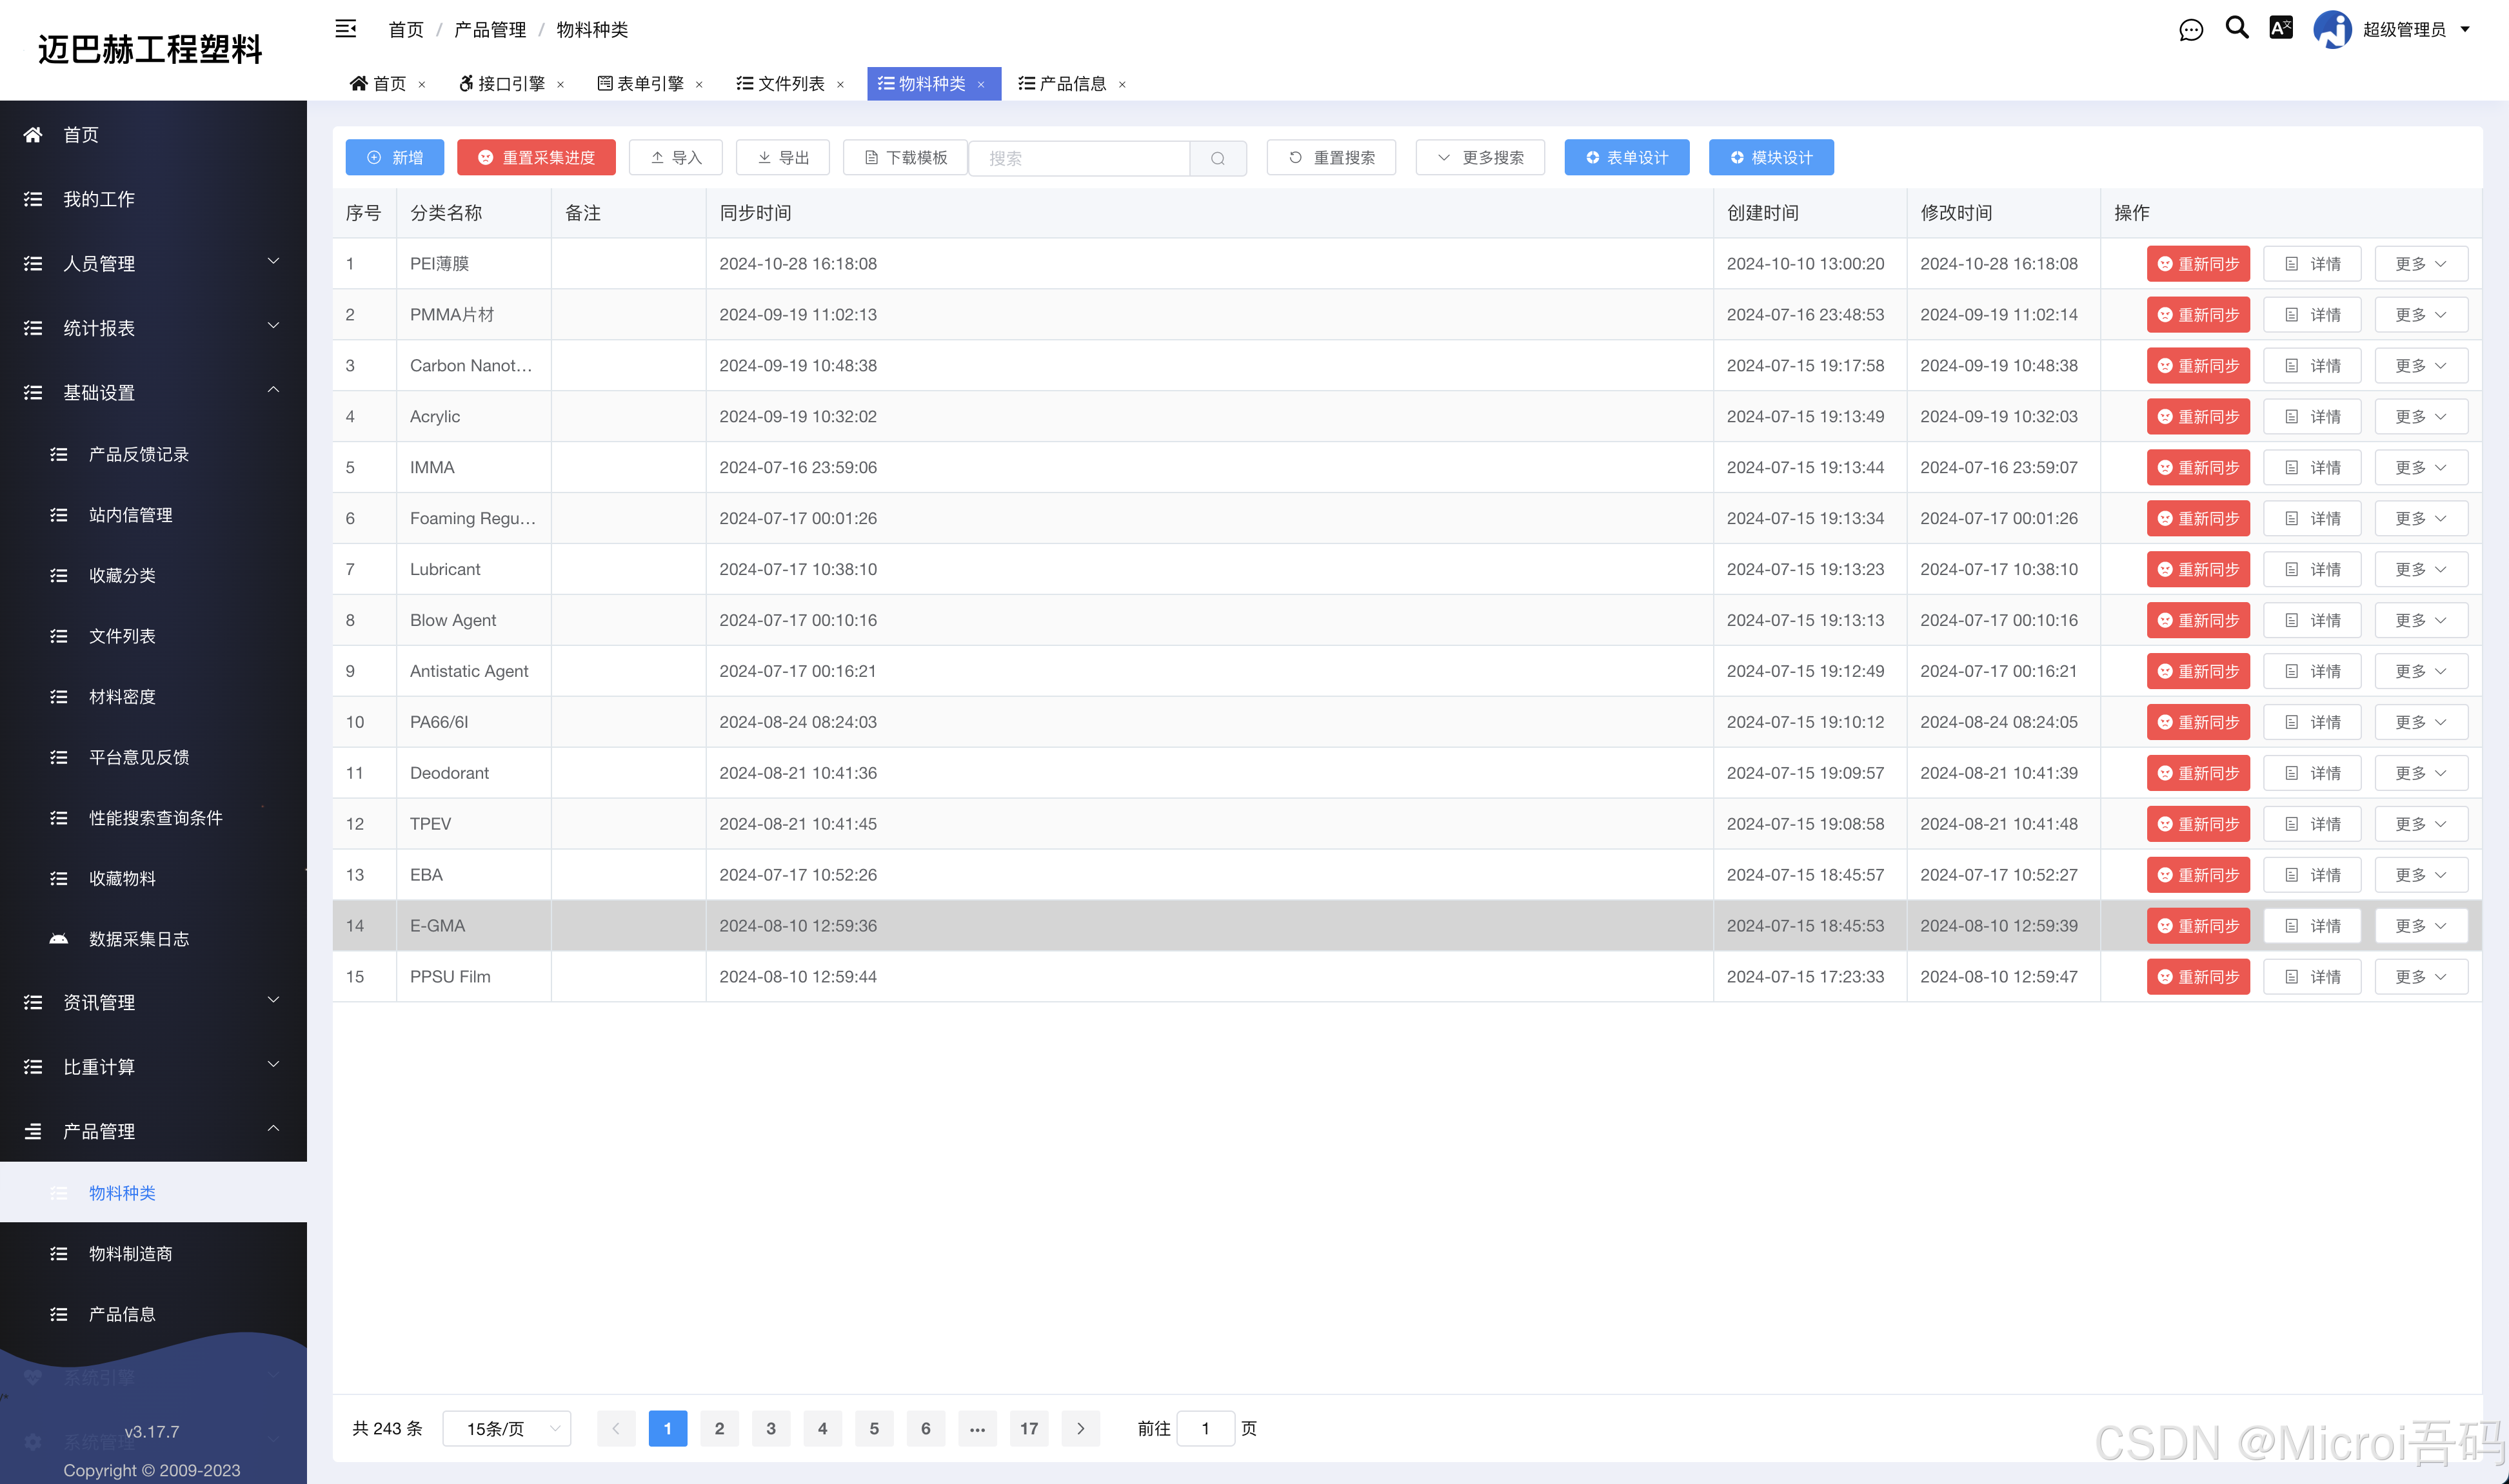This screenshot has height=1484, width=2509.
Task: Click the magnifier search icon in header
Action: click(x=2237, y=28)
